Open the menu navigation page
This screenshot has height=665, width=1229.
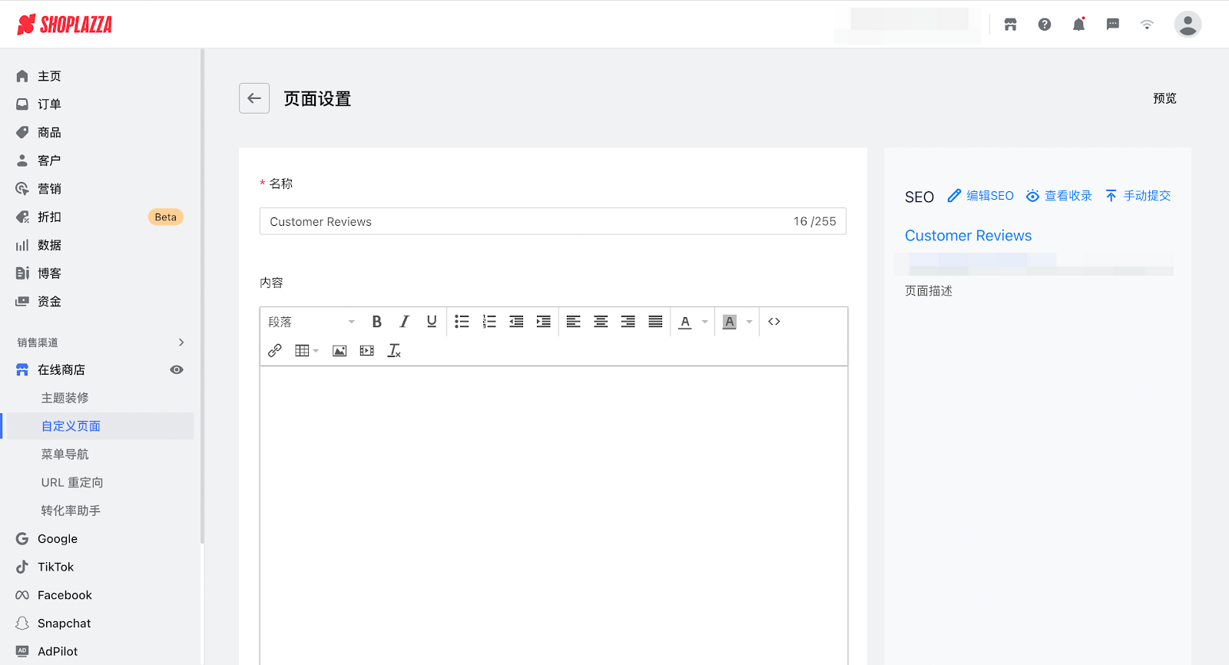[65, 455]
